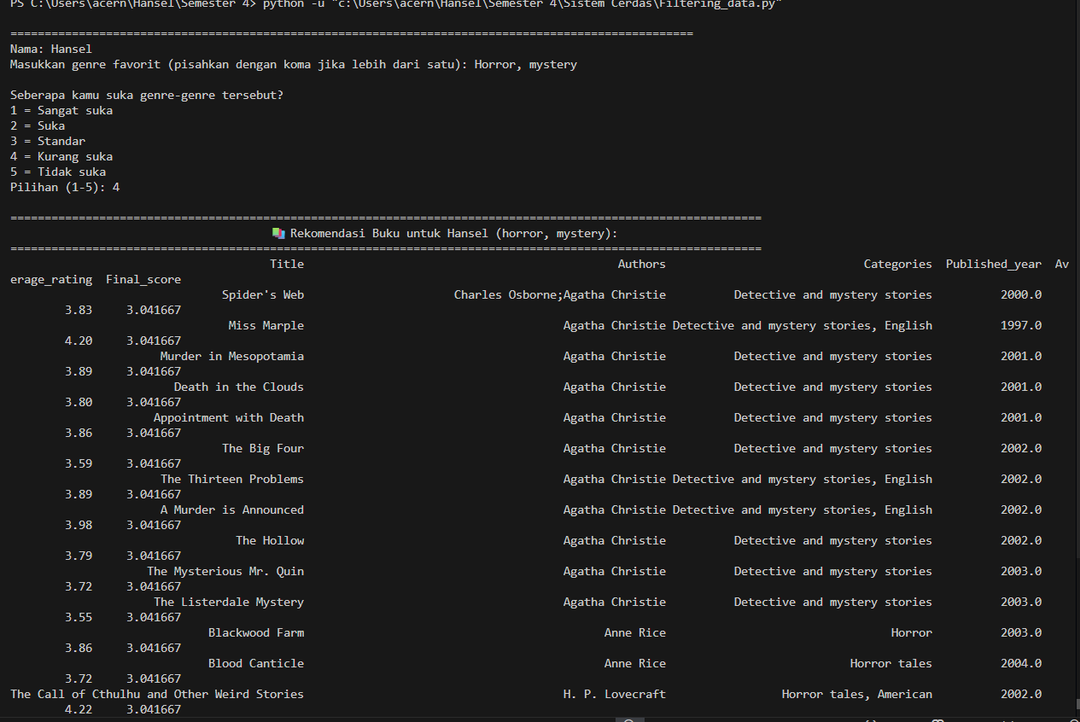Viewport: 1080px width, 722px height.
Task: Click 'Agatha Christie' in The Big Four row
Action: click(615, 448)
